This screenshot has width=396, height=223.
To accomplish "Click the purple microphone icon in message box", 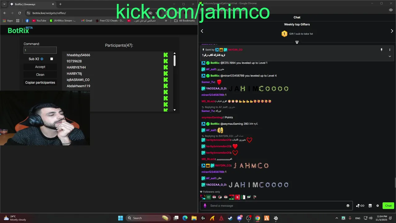I will [205, 206].
